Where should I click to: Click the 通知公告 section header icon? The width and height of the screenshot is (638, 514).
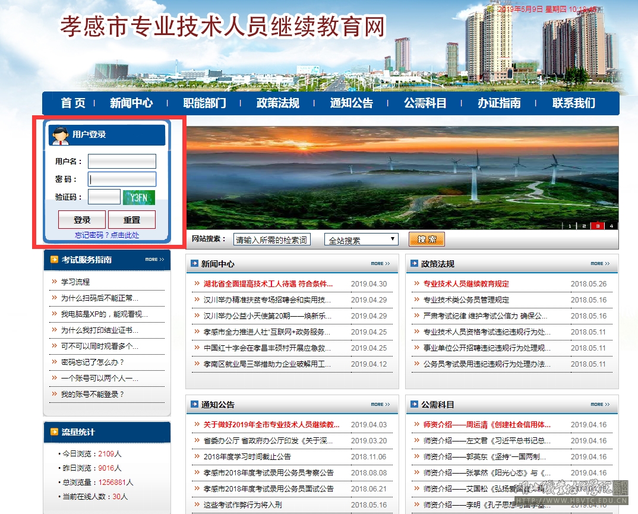194,404
